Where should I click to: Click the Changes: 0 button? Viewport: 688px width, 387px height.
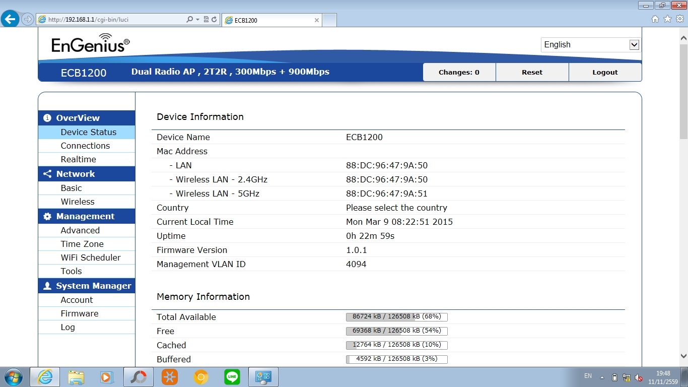tap(459, 72)
